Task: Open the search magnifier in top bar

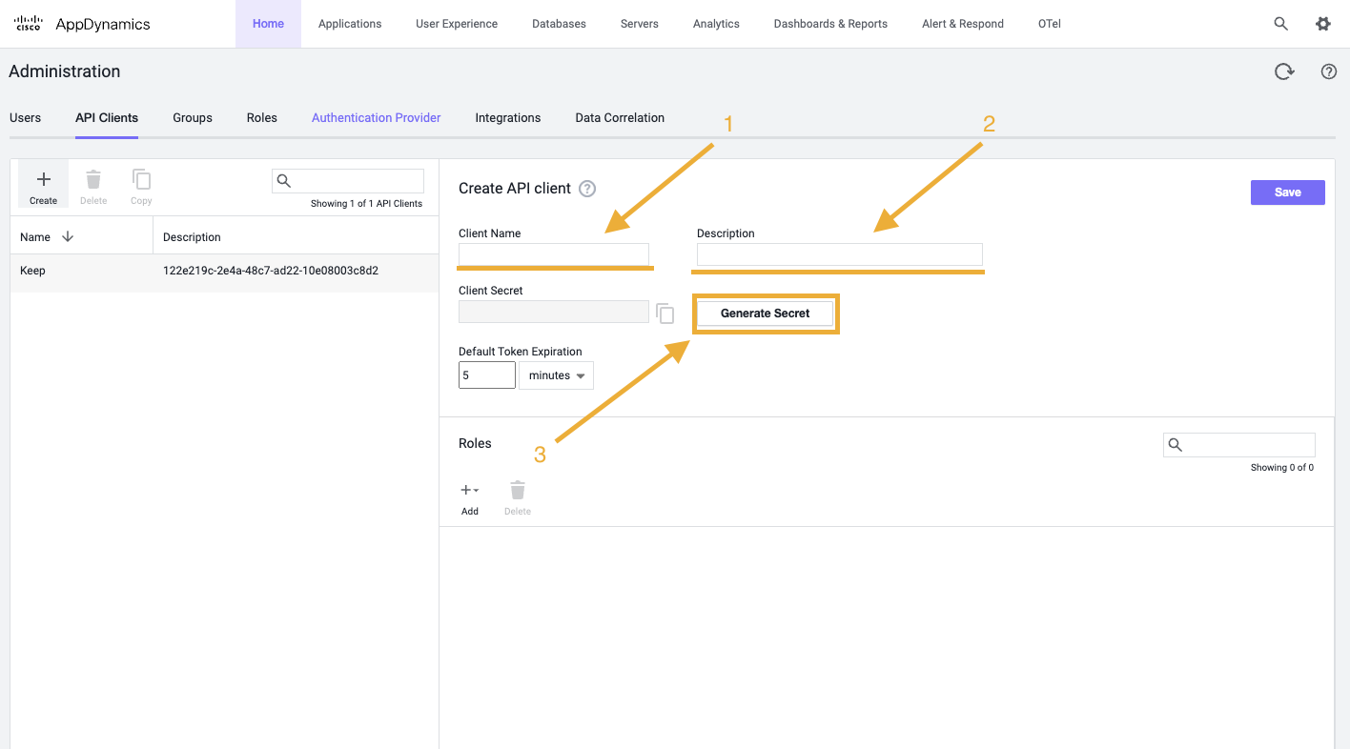Action: point(1281,24)
